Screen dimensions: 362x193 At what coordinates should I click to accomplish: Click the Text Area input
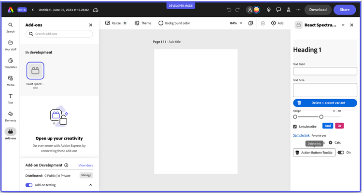(325, 90)
